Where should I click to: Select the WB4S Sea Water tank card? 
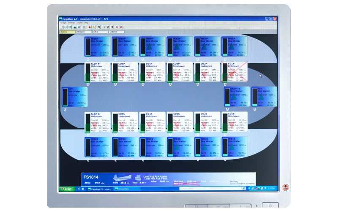pos(152,147)
